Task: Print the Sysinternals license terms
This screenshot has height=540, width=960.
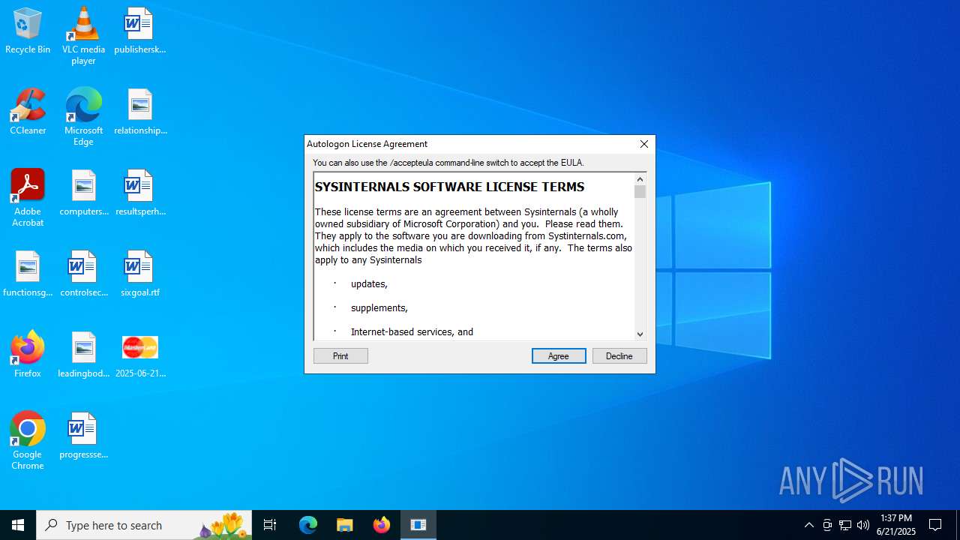Action: (340, 355)
